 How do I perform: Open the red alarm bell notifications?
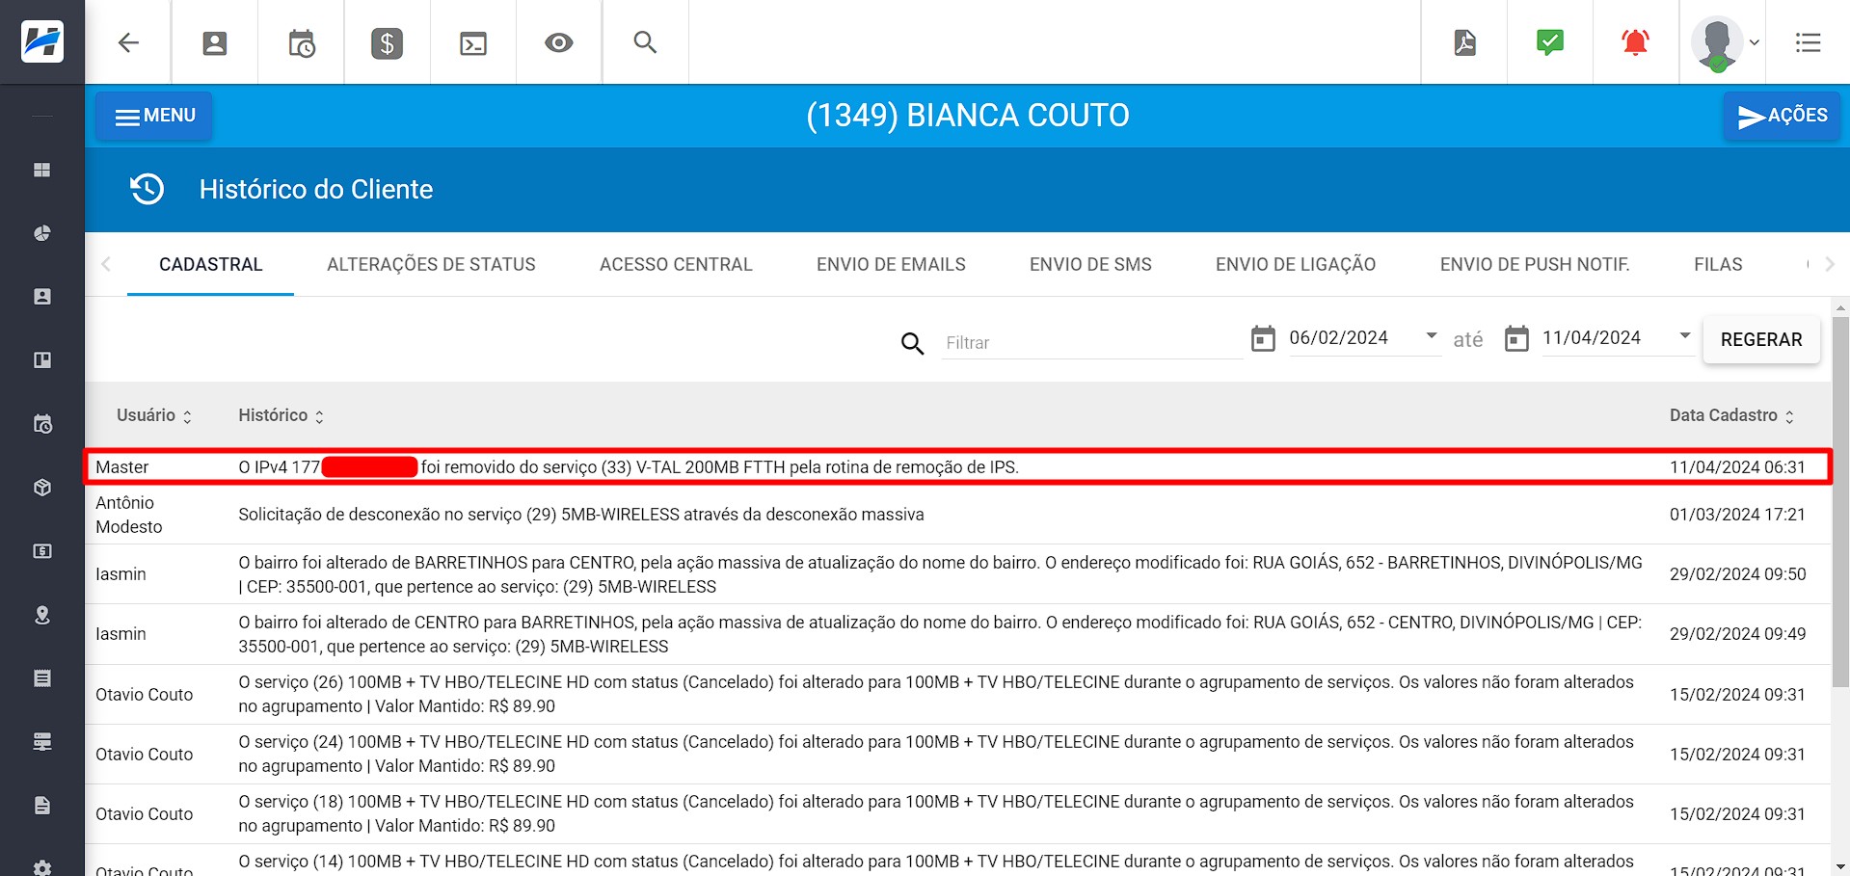1636,42
